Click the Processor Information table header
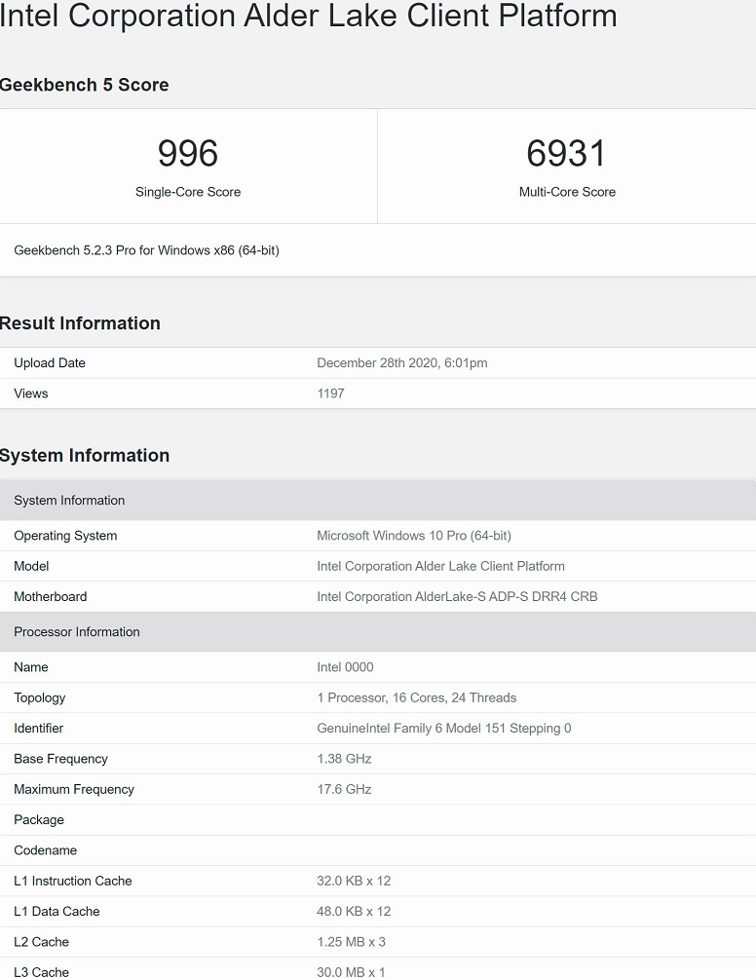 (x=378, y=632)
